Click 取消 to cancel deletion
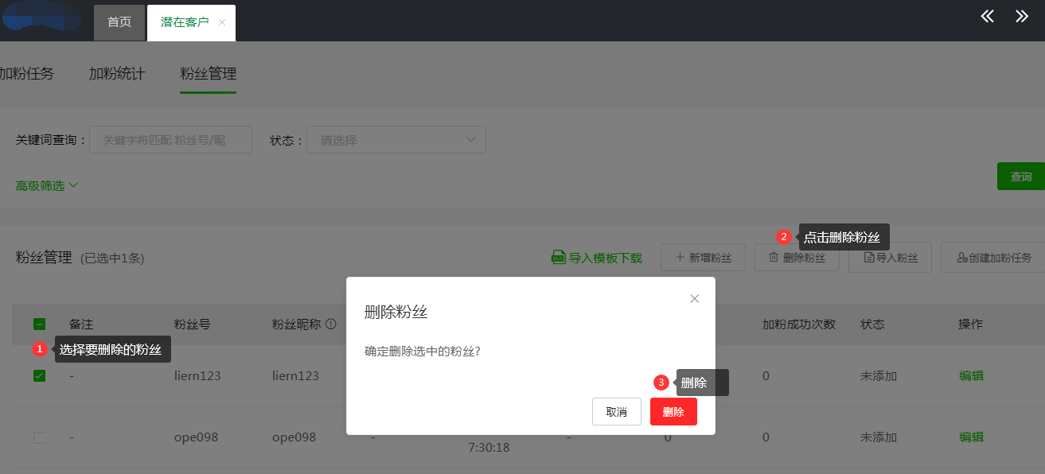The width and height of the screenshot is (1045, 474). pyautogui.click(x=616, y=412)
